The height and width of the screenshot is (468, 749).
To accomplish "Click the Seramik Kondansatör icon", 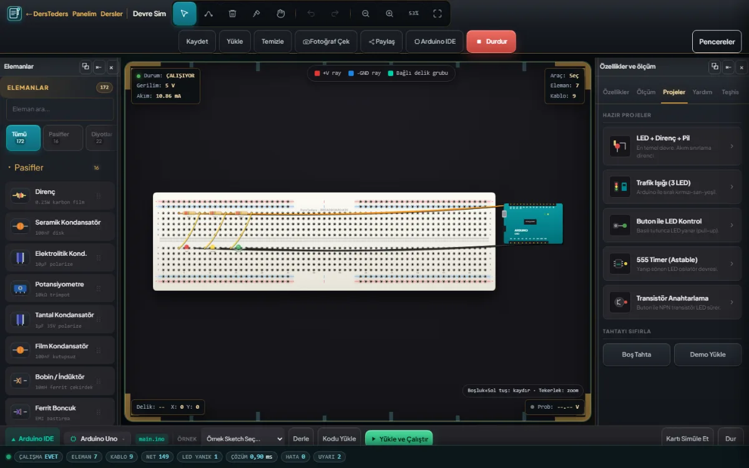I will (x=20, y=227).
